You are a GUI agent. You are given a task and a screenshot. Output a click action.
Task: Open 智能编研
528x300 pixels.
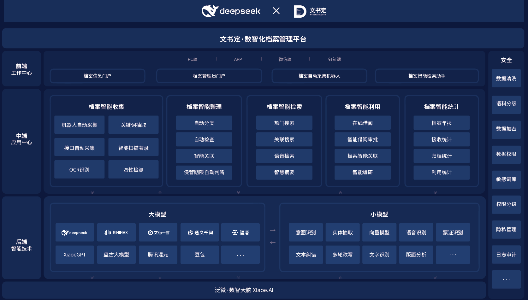pyautogui.click(x=363, y=173)
